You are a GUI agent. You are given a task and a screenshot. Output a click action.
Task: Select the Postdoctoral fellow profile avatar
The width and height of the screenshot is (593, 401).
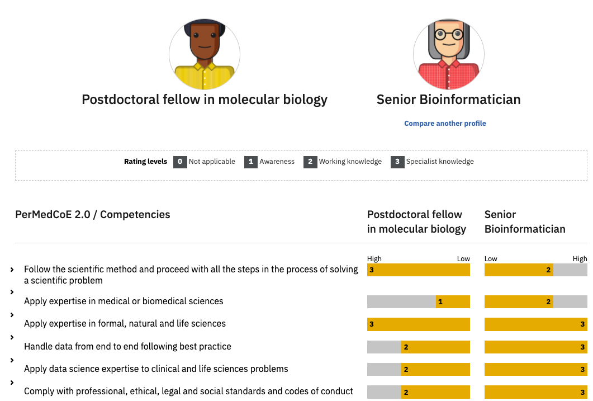205,54
